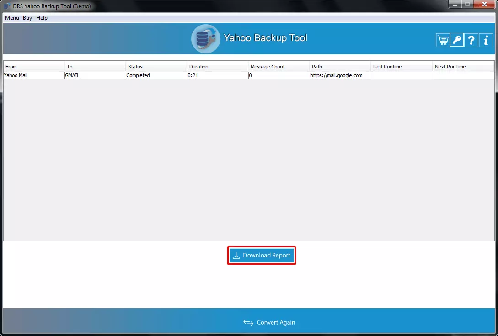Click the shopping cart buy icon

pos(443,40)
